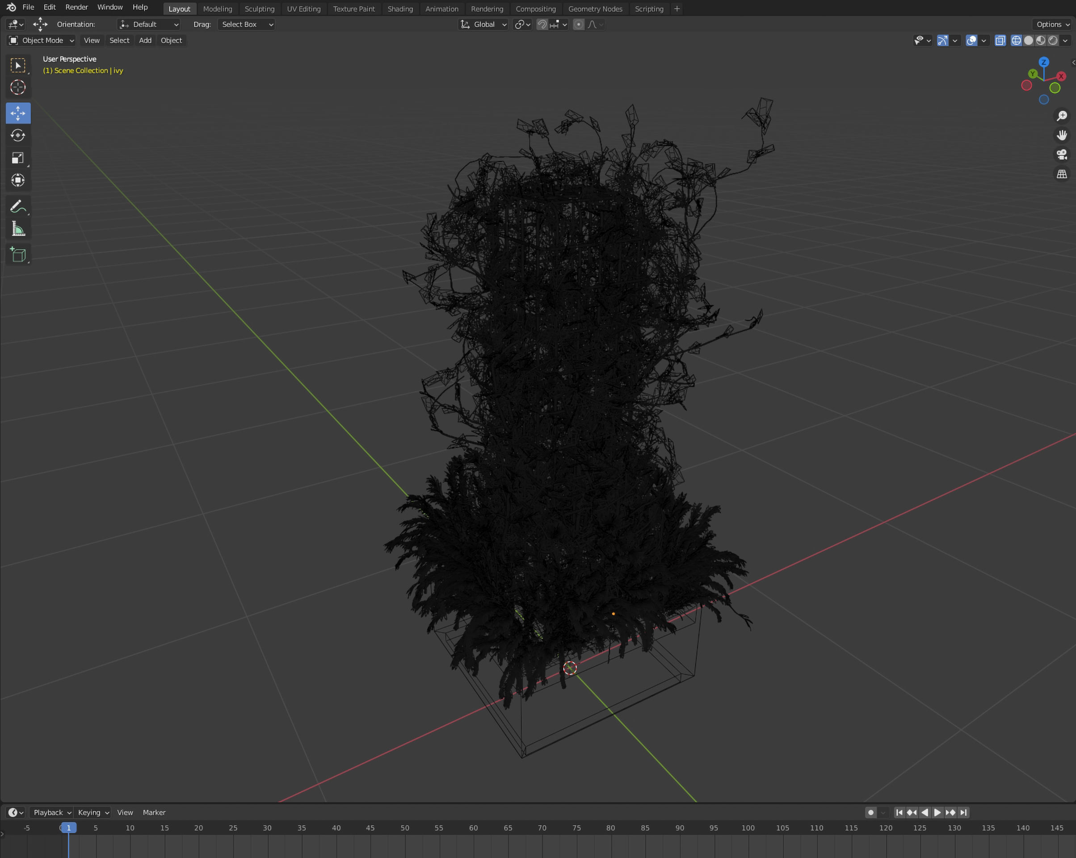The image size is (1076, 858).
Task: Jump playhead to end of timeline
Action: pyautogui.click(x=963, y=812)
